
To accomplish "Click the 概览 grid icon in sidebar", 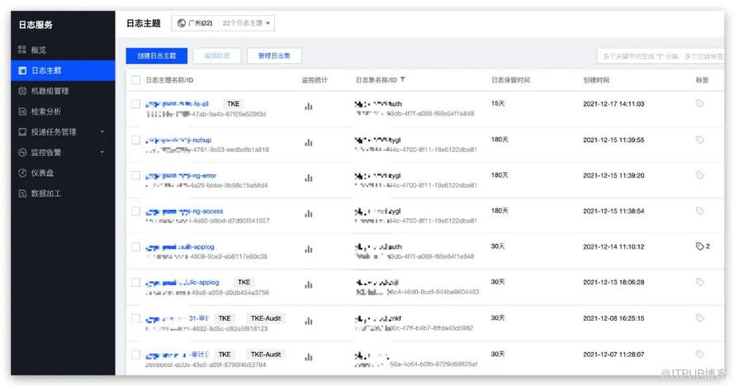I will click(x=22, y=50).
